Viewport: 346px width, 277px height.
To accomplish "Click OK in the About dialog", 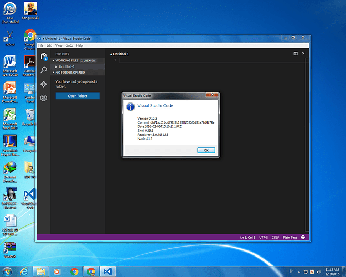I will (x=206, y=150).
